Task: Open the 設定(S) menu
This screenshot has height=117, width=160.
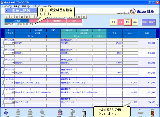Action: click(x=37, y=6)
